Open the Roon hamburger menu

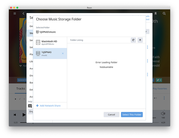tap(15, 14)
